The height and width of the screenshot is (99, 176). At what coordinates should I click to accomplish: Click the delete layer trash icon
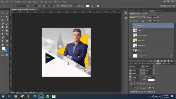172,61
